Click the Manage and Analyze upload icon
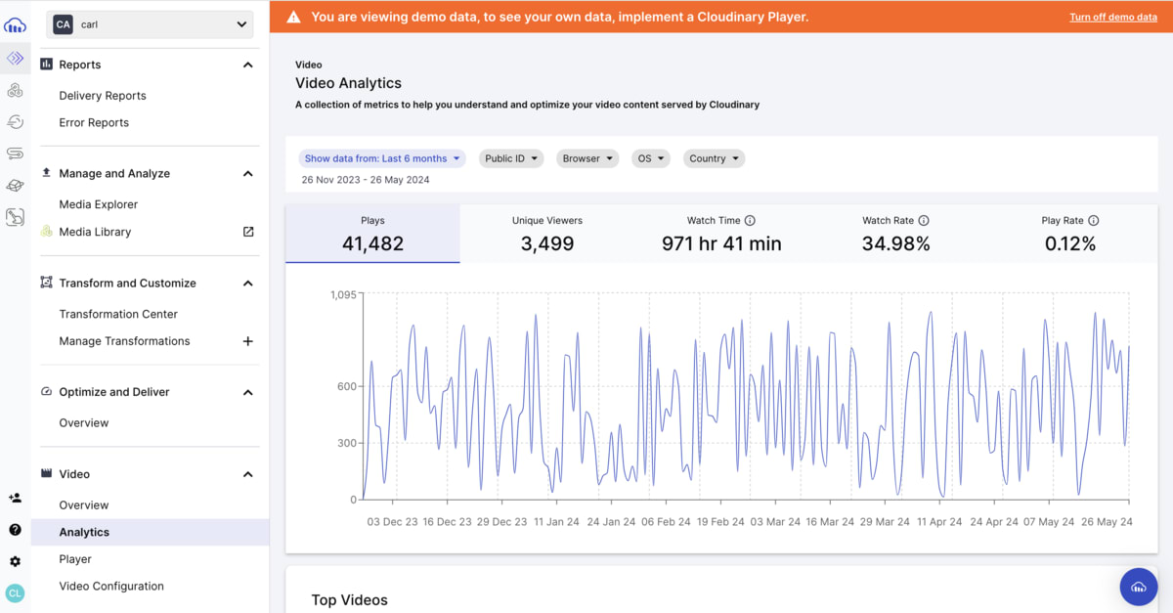Viewport: 1173px width, 613px height. pyautogui.click(x=46, y=173)
